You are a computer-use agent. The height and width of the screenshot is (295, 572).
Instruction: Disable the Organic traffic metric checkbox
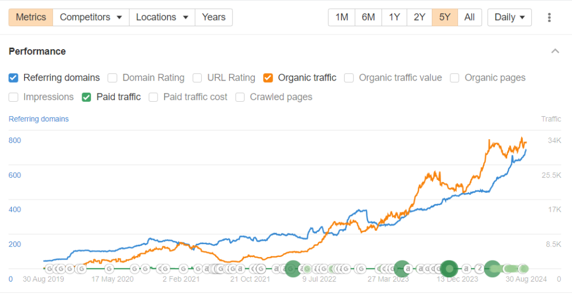268,78
